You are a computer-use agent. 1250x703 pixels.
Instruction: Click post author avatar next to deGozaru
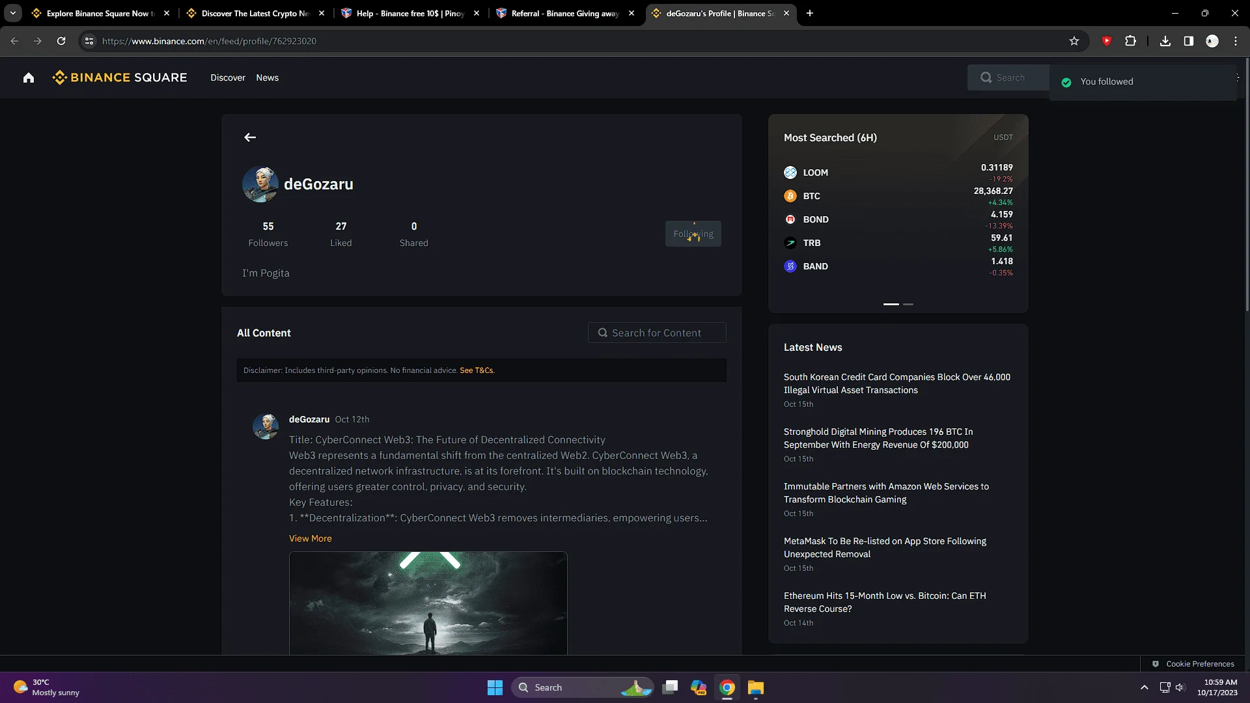point(266,426)
